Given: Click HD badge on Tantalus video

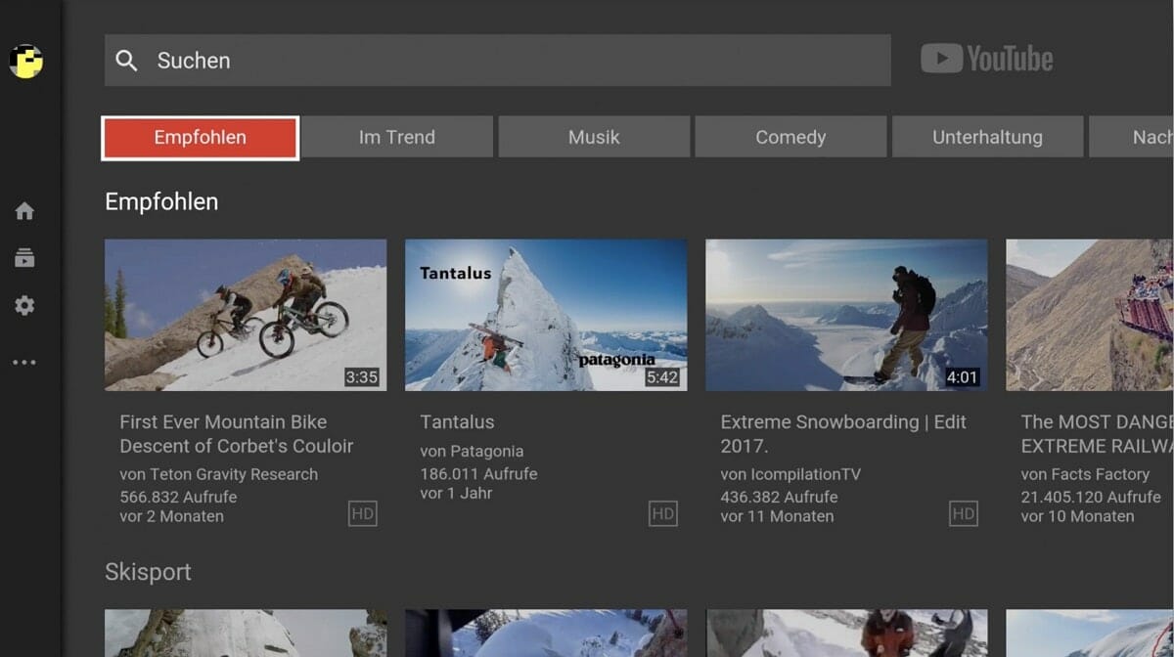Looking at the screenshot, I should pos(662,513).
